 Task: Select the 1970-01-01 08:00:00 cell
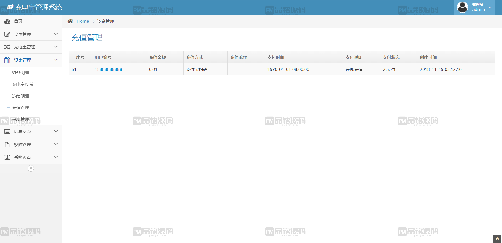point(304,69)
